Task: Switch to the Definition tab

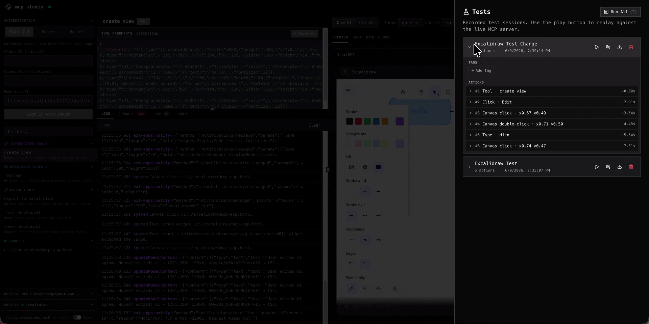Action: [147, 34]
